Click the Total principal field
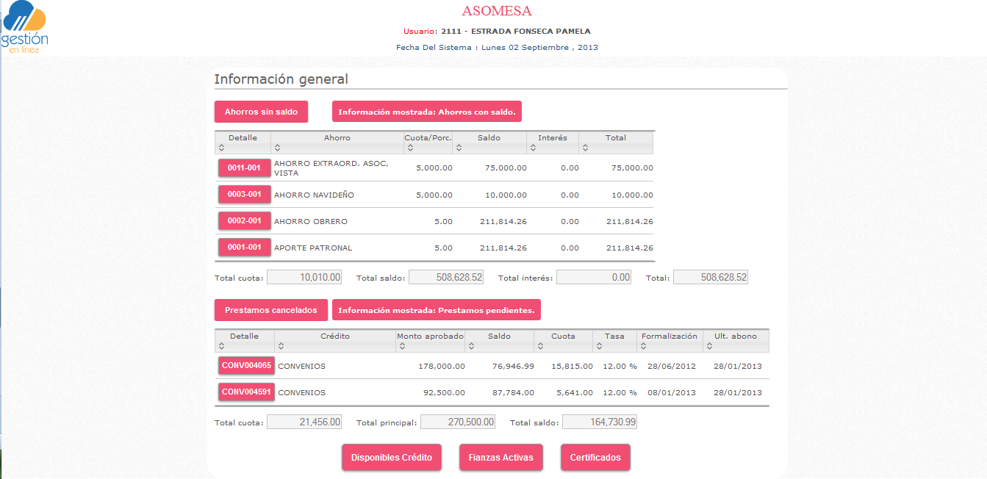 pos(459,422)
